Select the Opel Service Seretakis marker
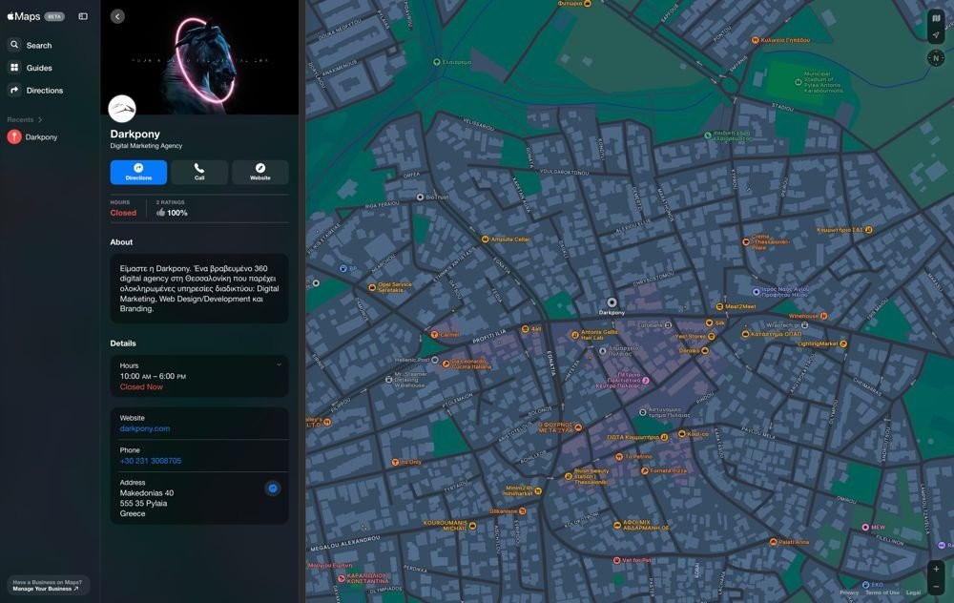This screenshot has width=954, height=603. 372,287
